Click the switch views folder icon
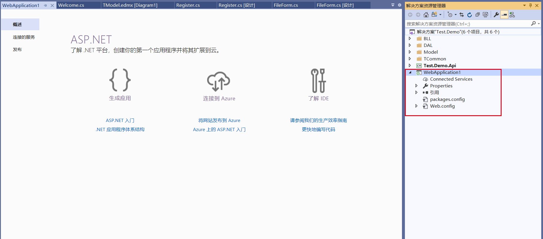The image size is (543, 239). pos(434,15)
